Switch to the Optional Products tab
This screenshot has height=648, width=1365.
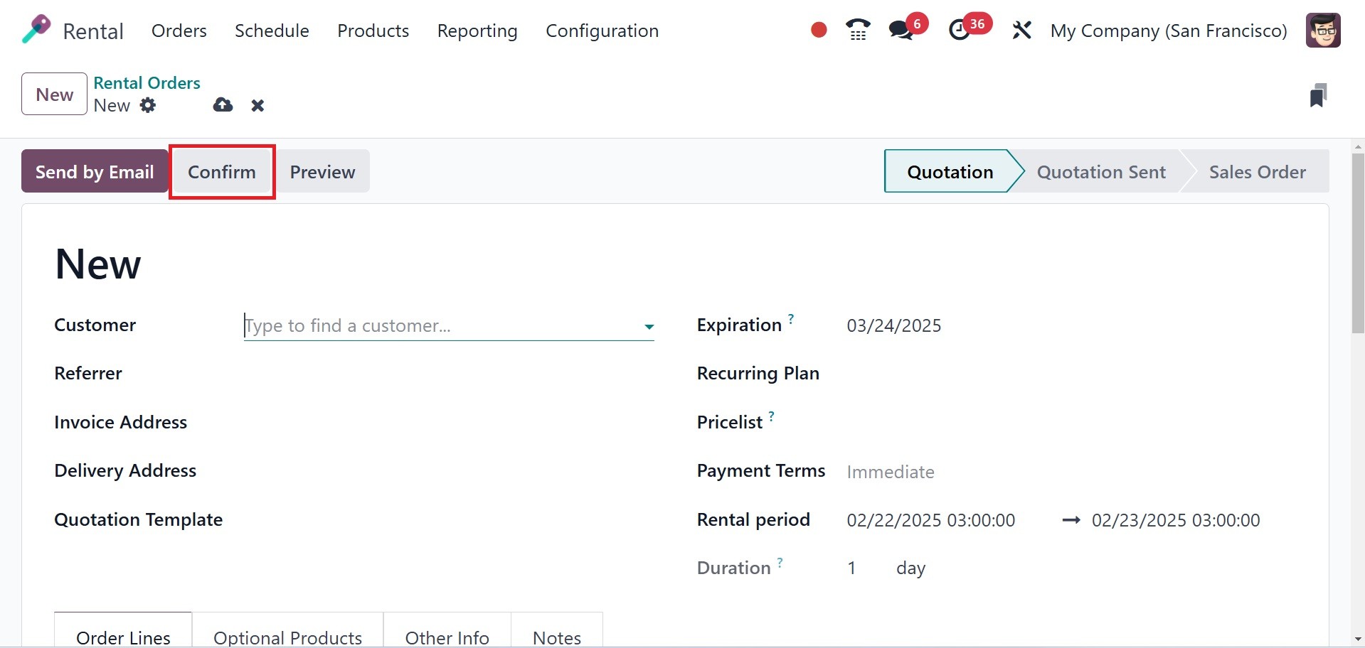point(287,637)
